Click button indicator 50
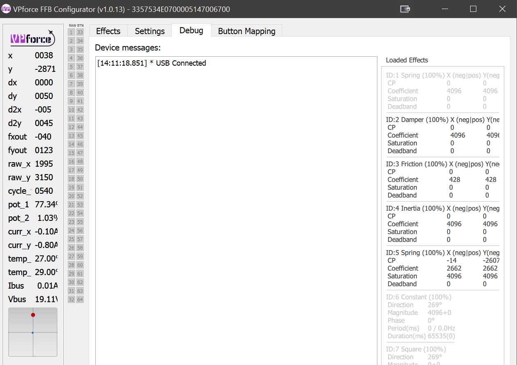This screenshot has height=365, width=517. [x=80, y=179]
